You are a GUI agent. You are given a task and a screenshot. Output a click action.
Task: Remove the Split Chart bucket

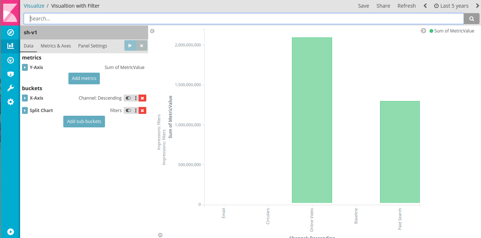143,111
